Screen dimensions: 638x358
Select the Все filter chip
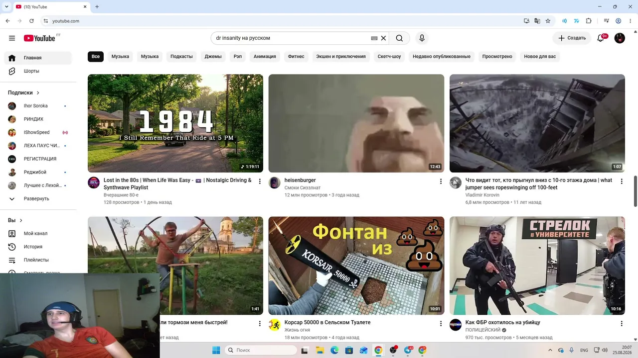tap(96, 57)
